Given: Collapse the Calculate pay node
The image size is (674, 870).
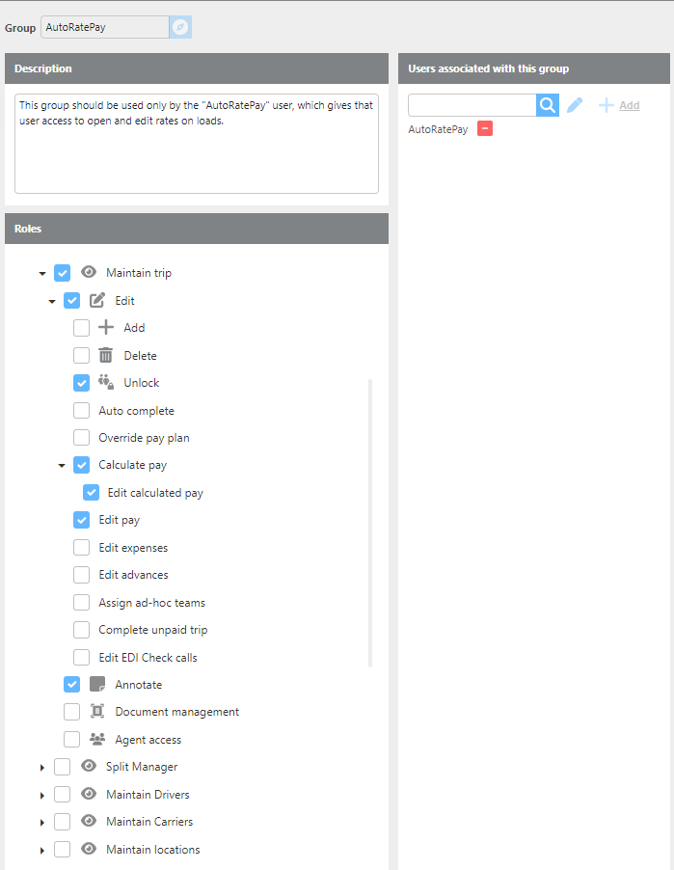Looking at the screenshot, I should tap(62, 466).
